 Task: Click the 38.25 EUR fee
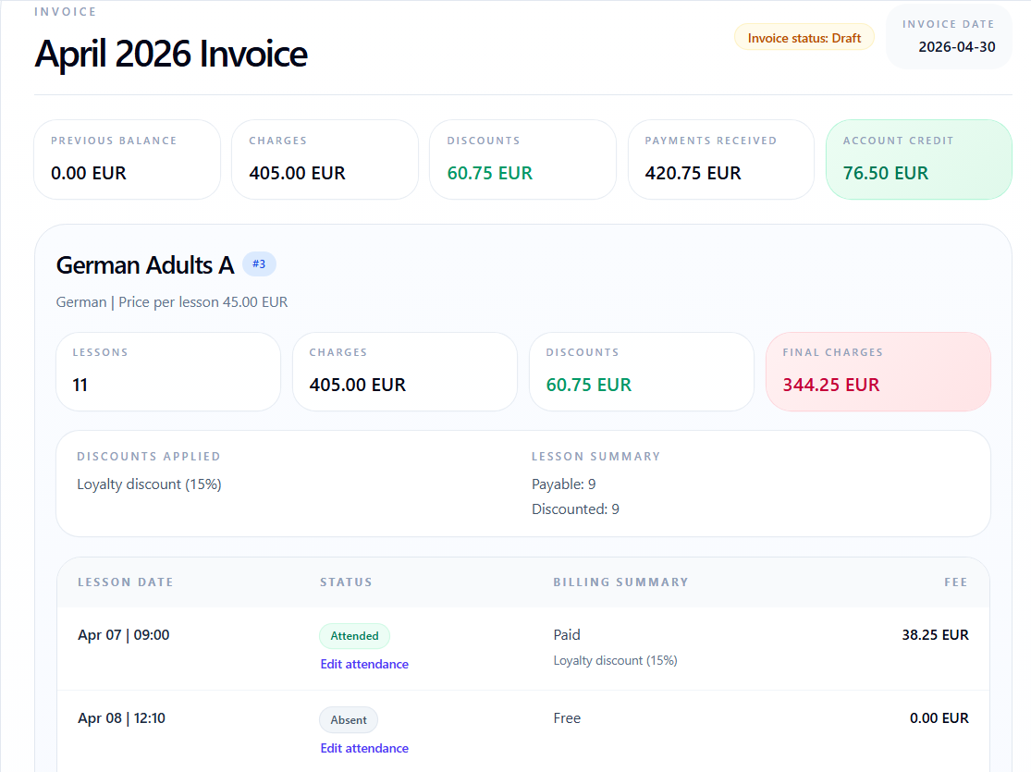coord(935,635)
